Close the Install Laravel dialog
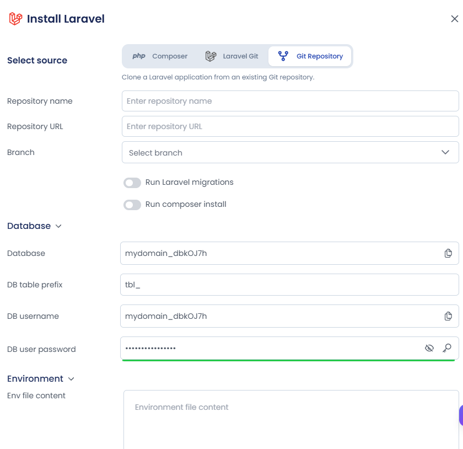Viewport: 463px width, 449px height. pos(454,19)
